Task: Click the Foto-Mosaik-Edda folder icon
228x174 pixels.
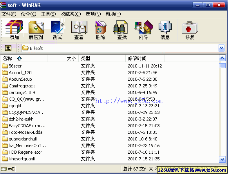Action: pyautogui.click(x=5, y=132)
